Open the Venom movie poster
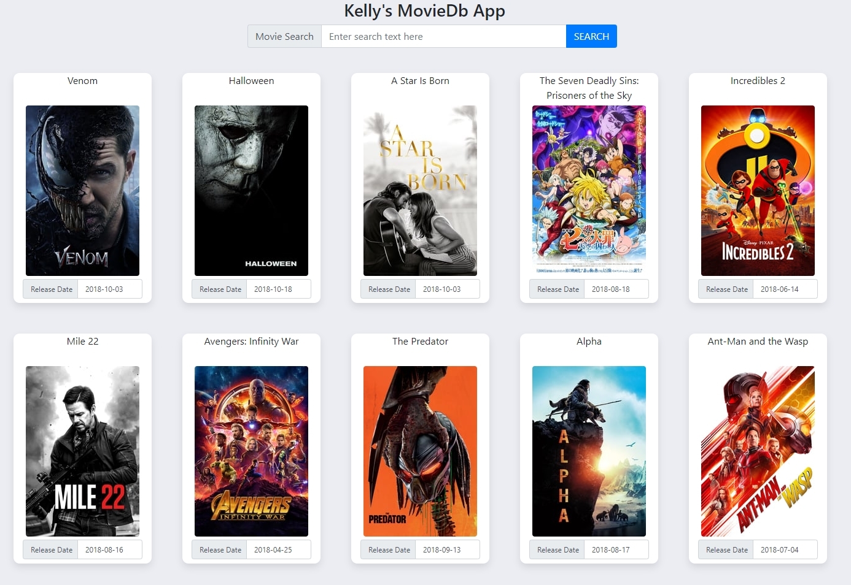Screen dimensions: 851x585 pos(82,191)
